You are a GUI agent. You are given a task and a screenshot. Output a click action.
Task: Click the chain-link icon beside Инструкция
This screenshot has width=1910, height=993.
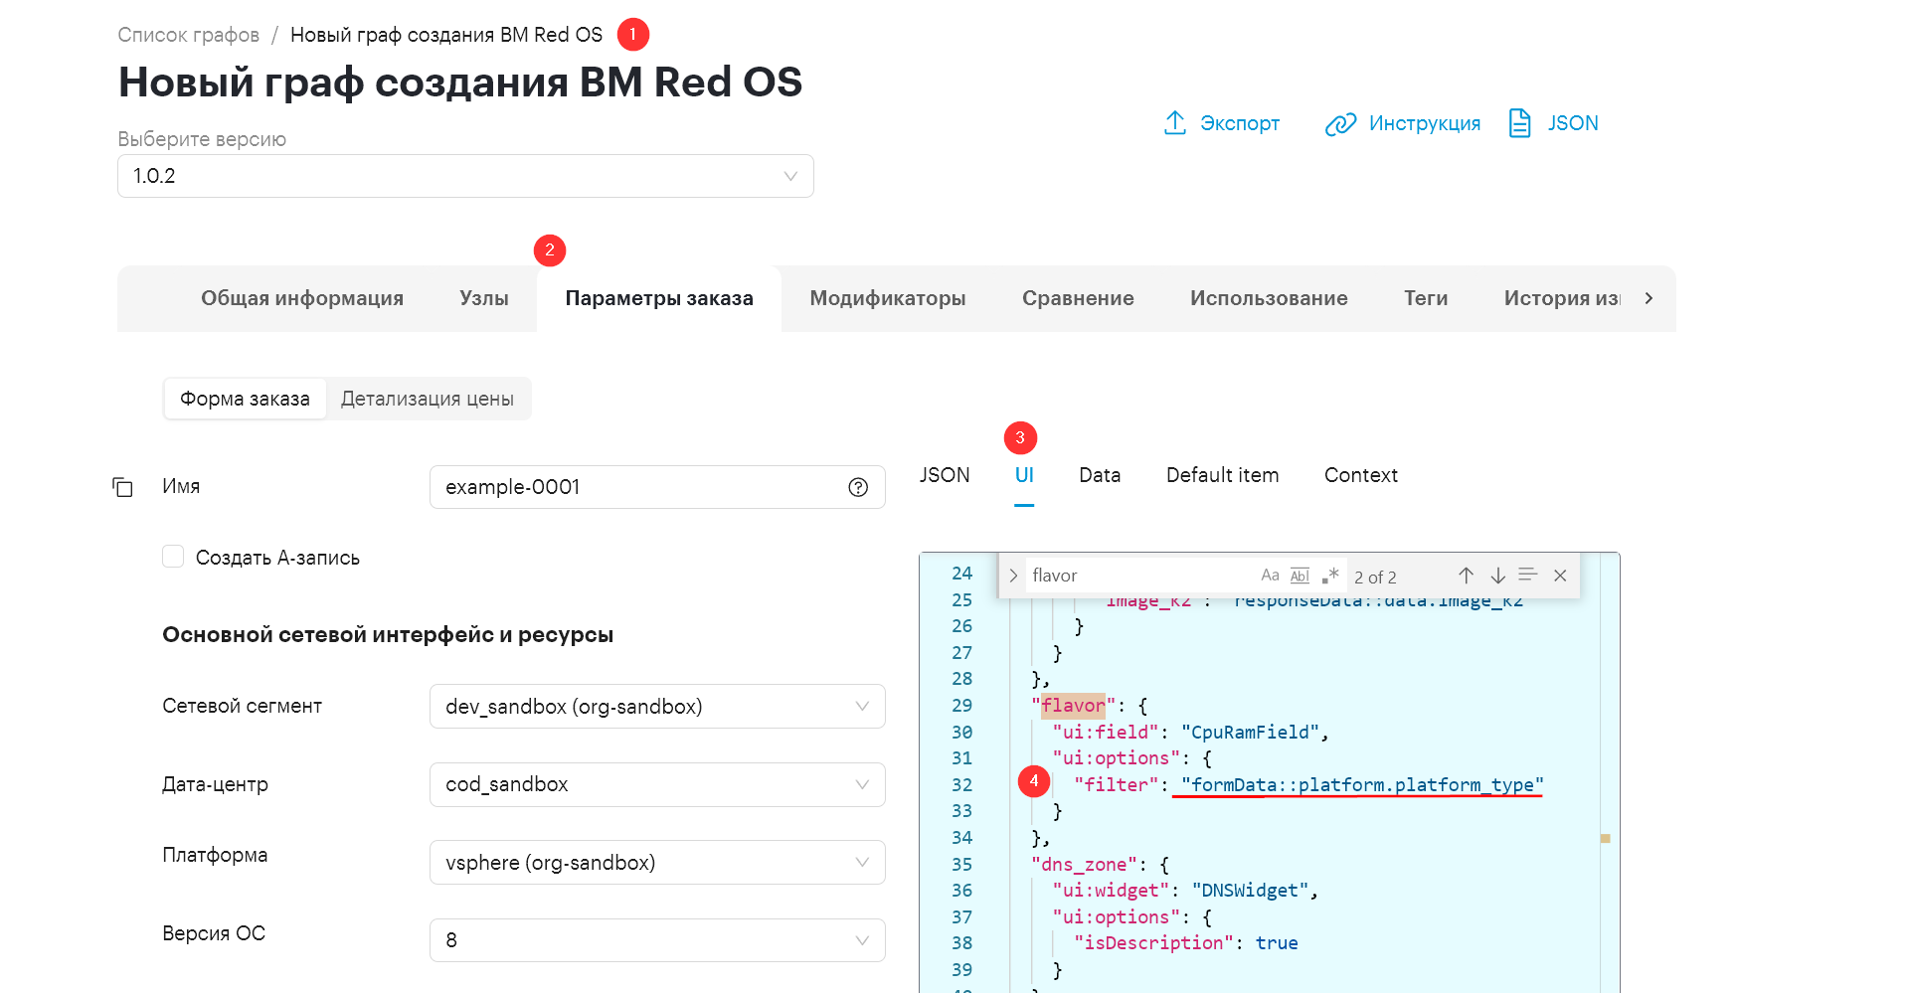tap(1340, 124)
